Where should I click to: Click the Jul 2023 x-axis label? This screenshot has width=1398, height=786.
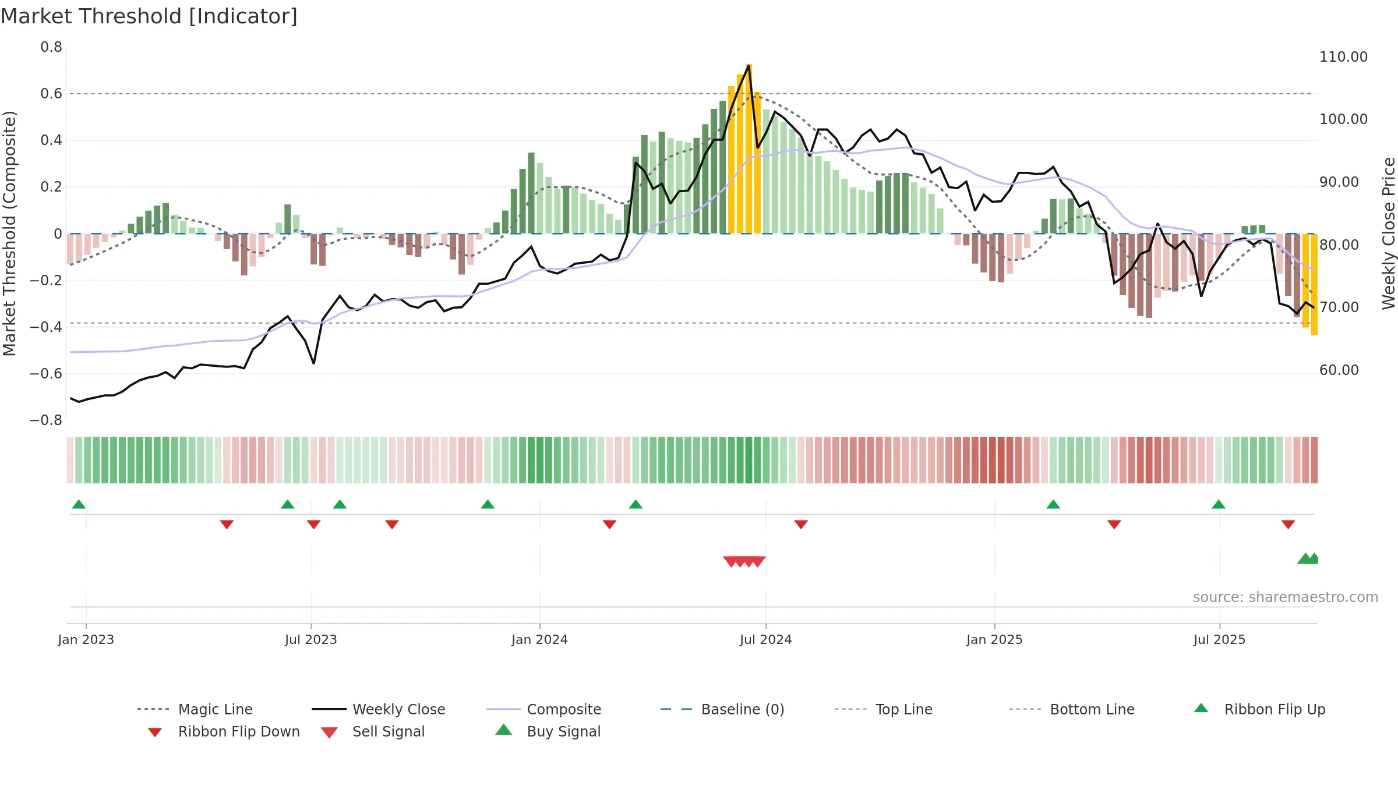click(x=311, y=639)
